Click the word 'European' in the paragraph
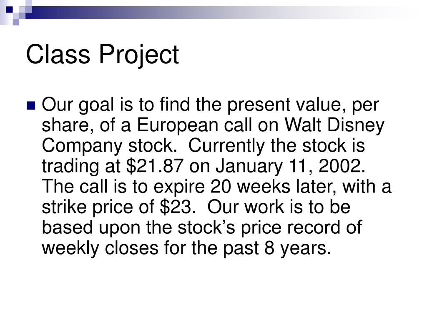427x320 pixels. pyautogui.click(x=177, y=125)
